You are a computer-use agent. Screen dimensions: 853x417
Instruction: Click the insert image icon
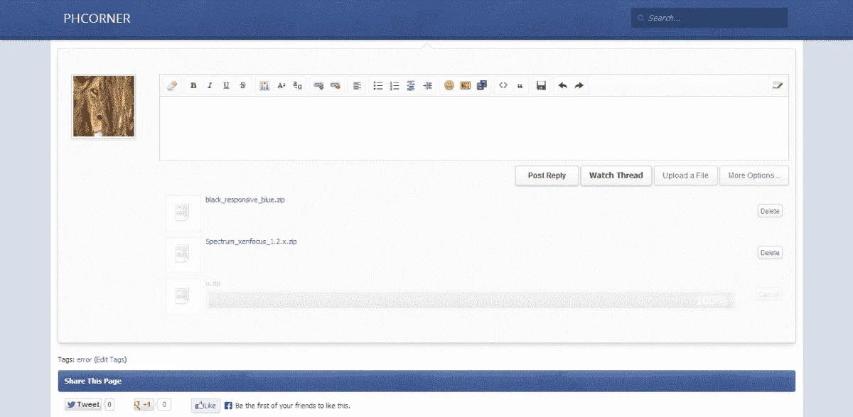[466, 85]
